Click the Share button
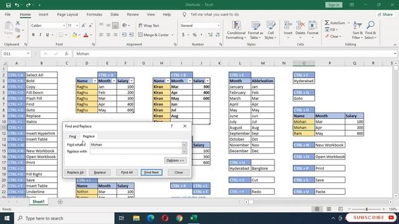Image resolution: width=399 pixels, height=224 pixels. pos(385,14)
